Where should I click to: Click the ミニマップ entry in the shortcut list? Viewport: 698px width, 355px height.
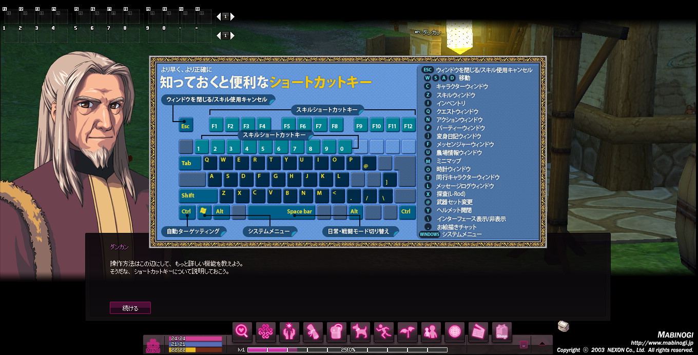click(449, 161)
